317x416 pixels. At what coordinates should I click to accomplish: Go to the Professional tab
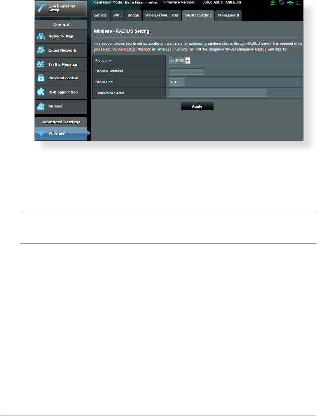click(229, 15)
